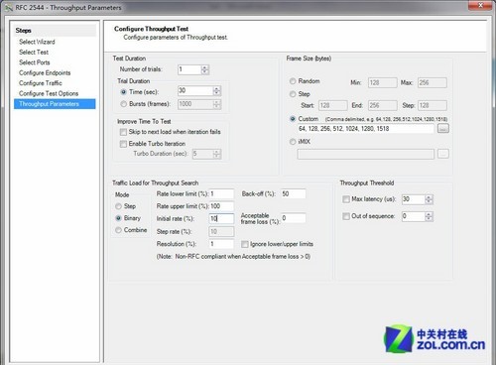The image size is (496, 365).
Task: Click the iMIX text field
Action: pyautogui.click(x=366, y=154)
